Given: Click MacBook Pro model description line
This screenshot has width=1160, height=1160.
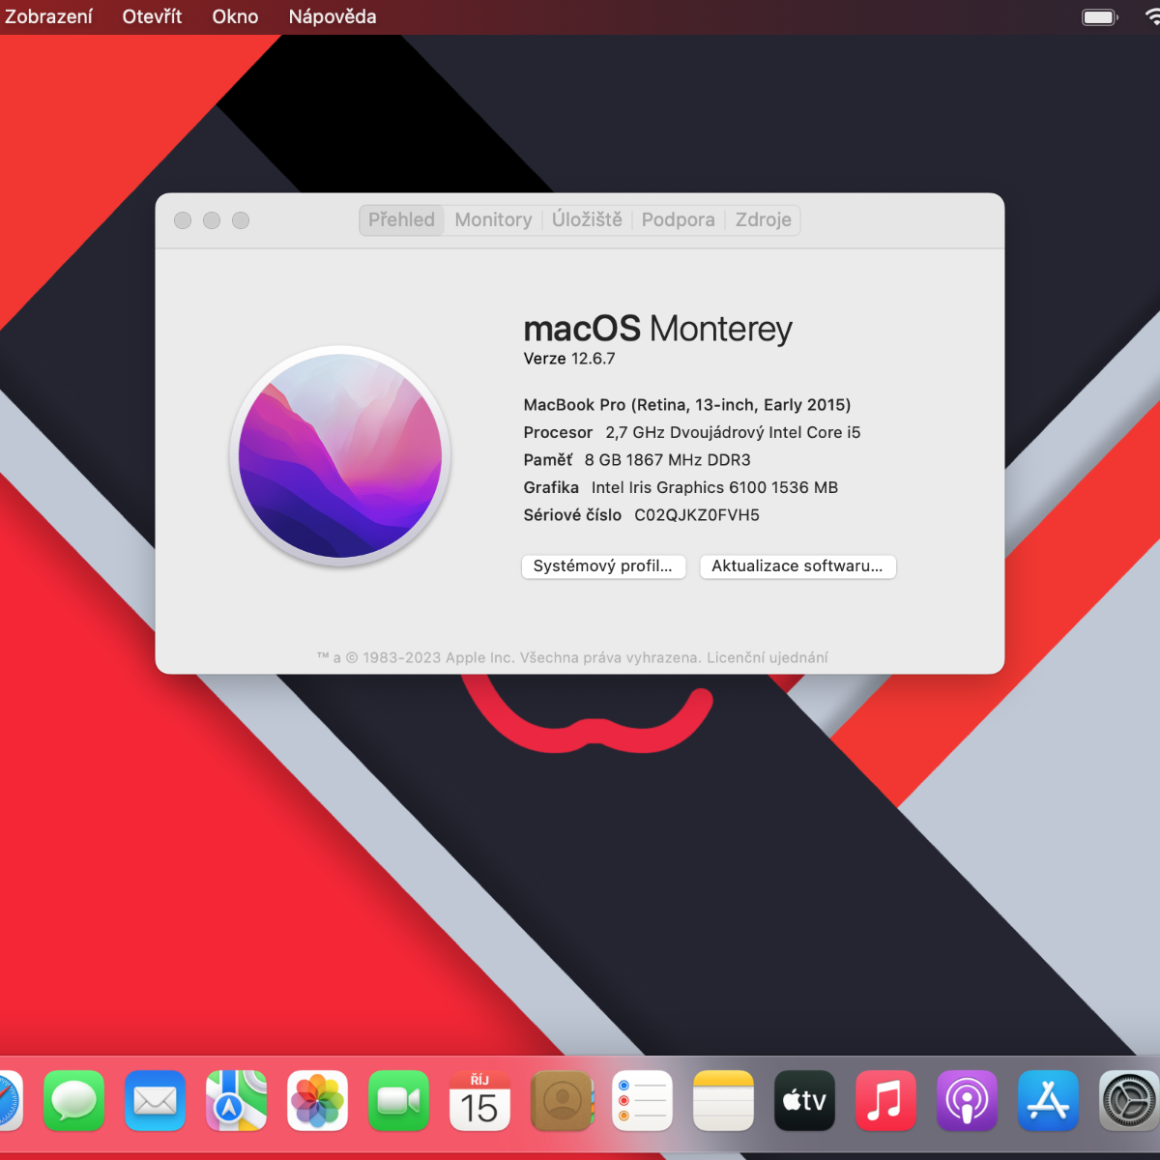Looking at the screenshot, I should click(x=687, y=405).
